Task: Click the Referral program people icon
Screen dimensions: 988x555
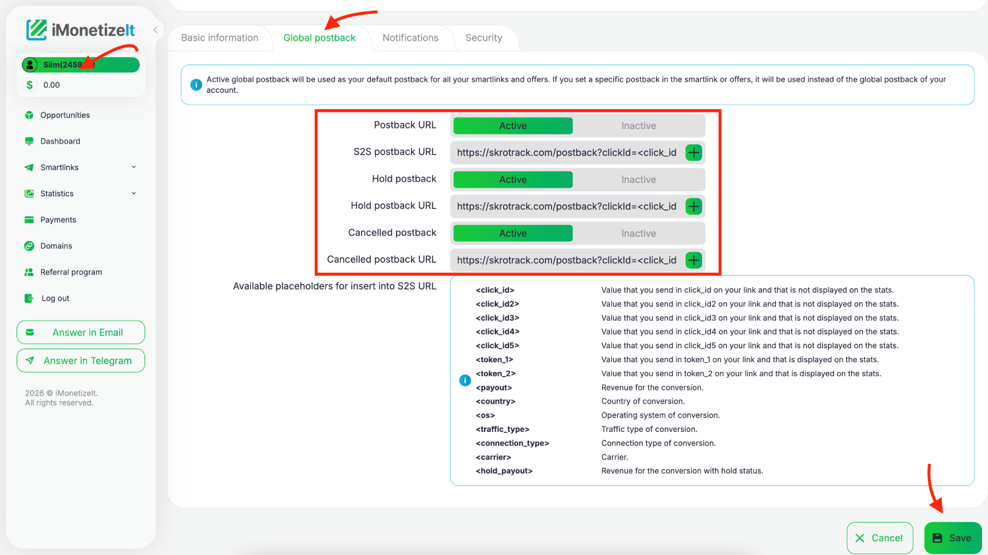Action: [29, 272]
